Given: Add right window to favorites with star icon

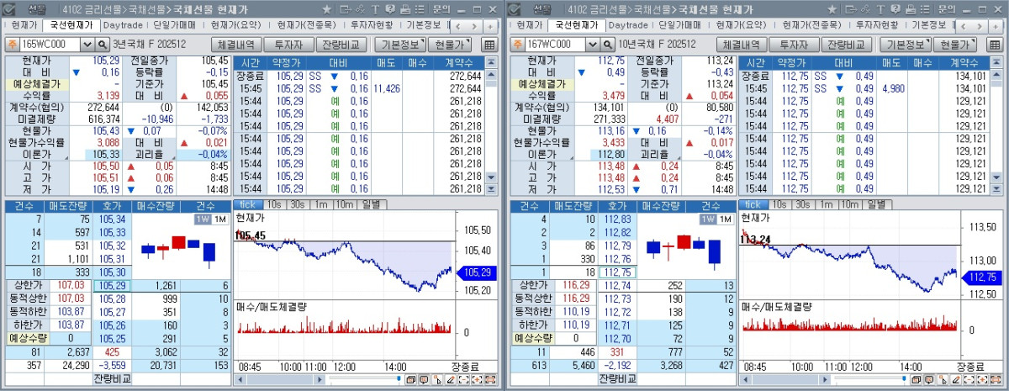Looking at the screenshot, I should coord(832,9).
